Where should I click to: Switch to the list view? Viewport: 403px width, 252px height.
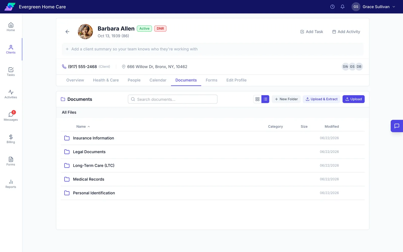point(265,99)
